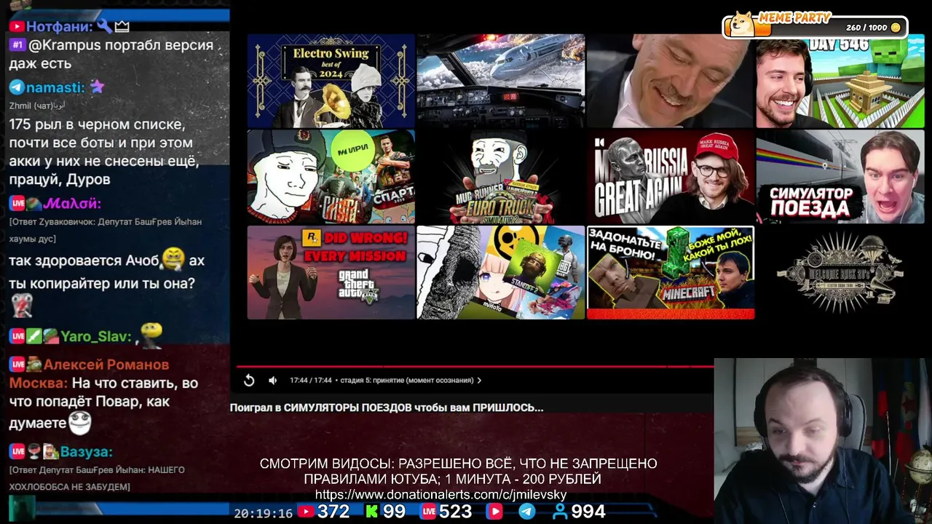Open the СПАРТА wojak games video thumbnail
This screenshot has height=524, width=932.
point(331,177)
